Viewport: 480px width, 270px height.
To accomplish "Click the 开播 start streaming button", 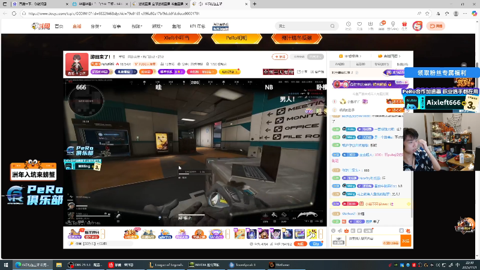I will [x=436, y=26].
